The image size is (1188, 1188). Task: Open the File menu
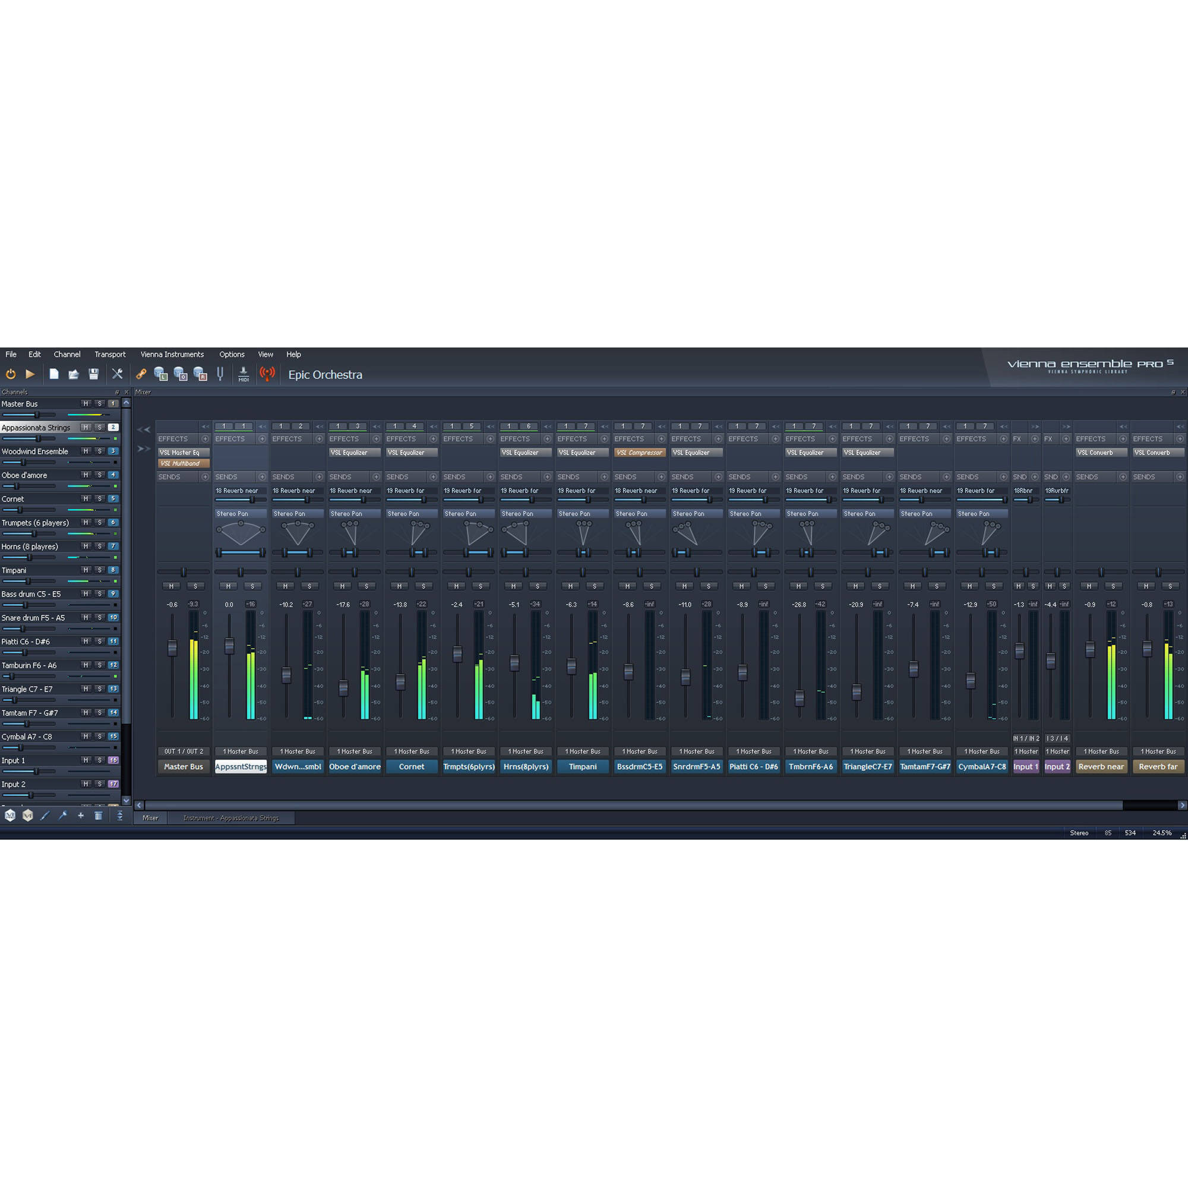point(11,354)
